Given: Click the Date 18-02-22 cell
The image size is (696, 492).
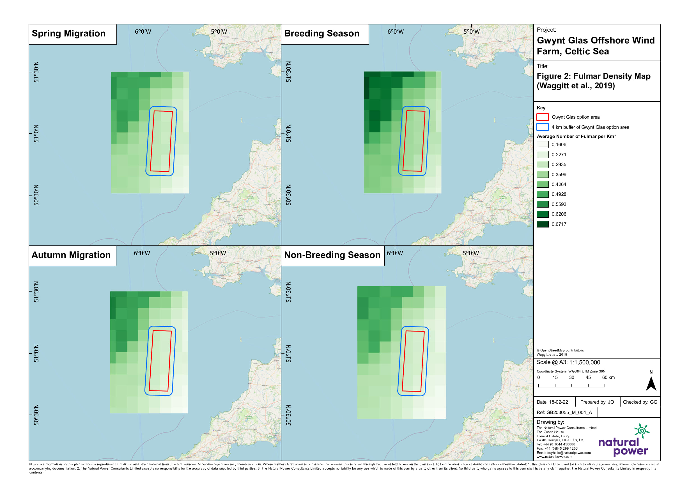Looking at the screenshot, I should [552, 402].
